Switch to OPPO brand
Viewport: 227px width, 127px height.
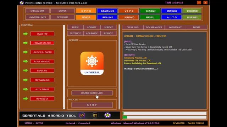[86, 11]
